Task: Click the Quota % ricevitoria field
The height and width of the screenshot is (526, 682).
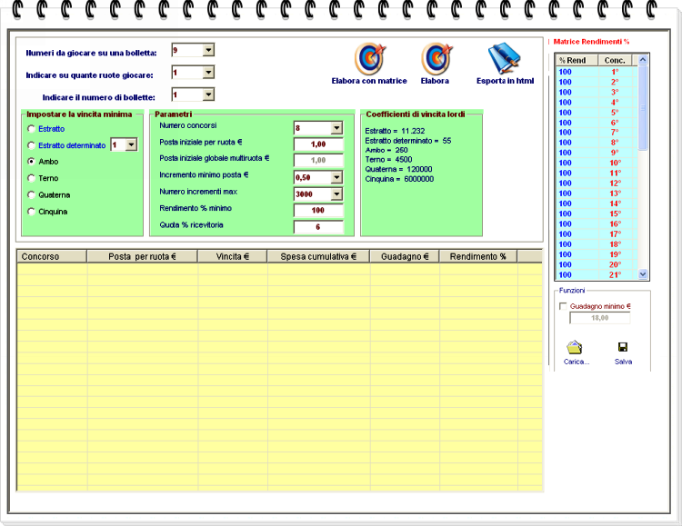Action: 318,227
